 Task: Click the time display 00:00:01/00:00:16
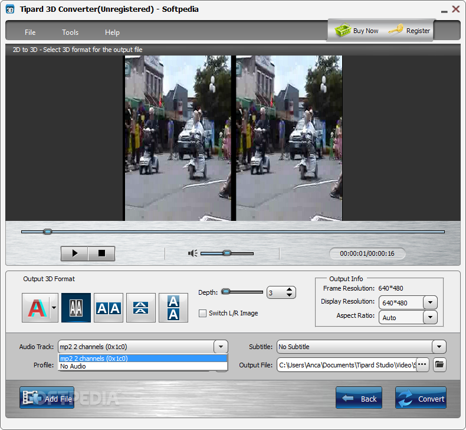pyautogui.click(x=367, y=253)
